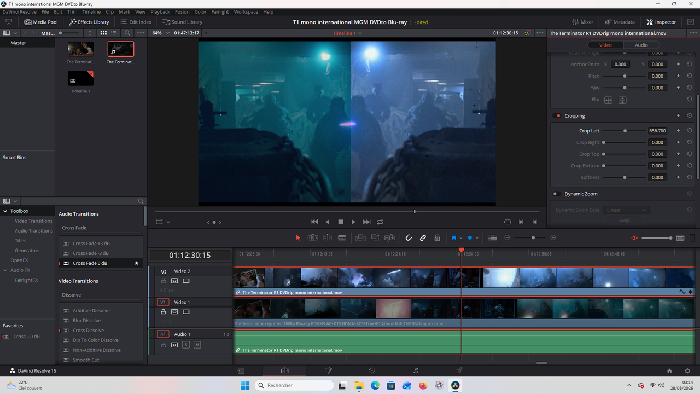
Task: Disable the Cropping section toggle
Action: pos(558,116)
